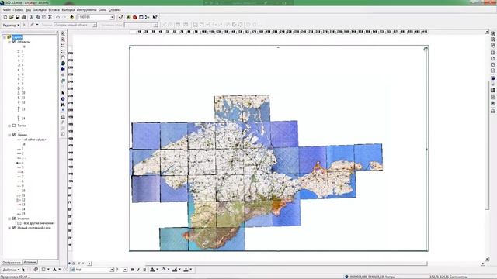
Task: Open the Вставка menu
Action: (54, 10)
